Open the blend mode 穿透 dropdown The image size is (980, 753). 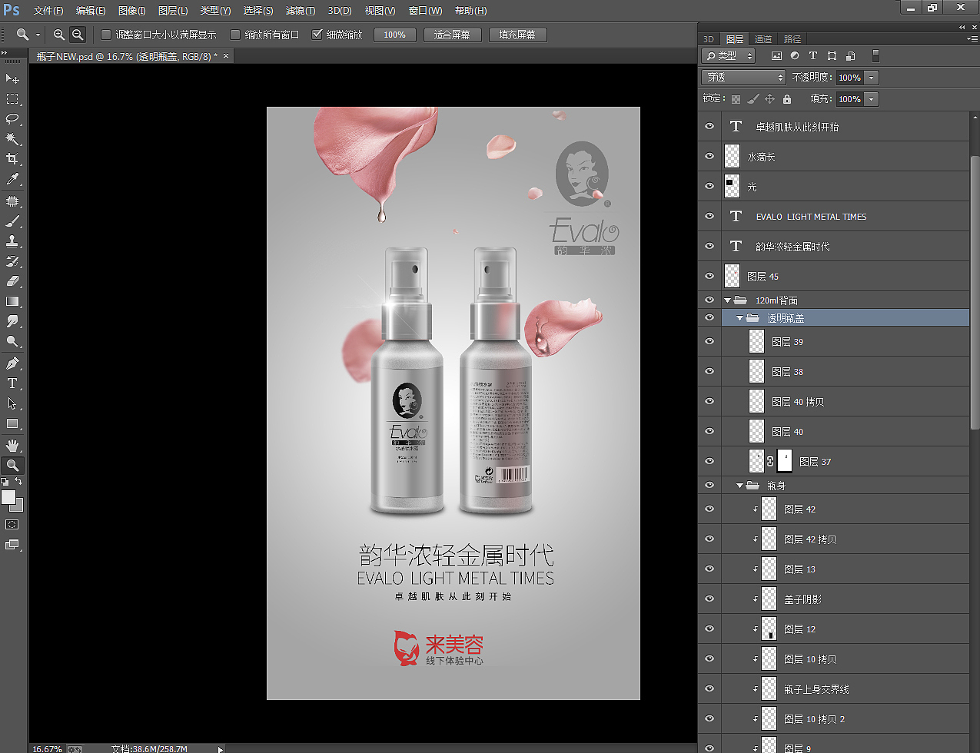[743, 78]
